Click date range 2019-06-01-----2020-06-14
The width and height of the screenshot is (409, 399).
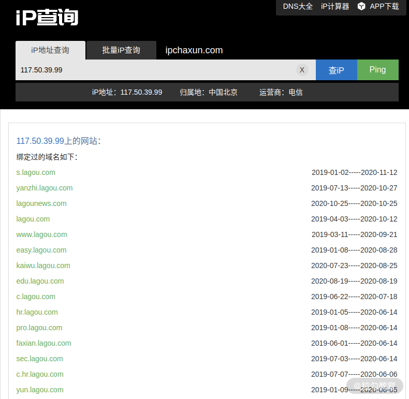[x=354, y=343]
